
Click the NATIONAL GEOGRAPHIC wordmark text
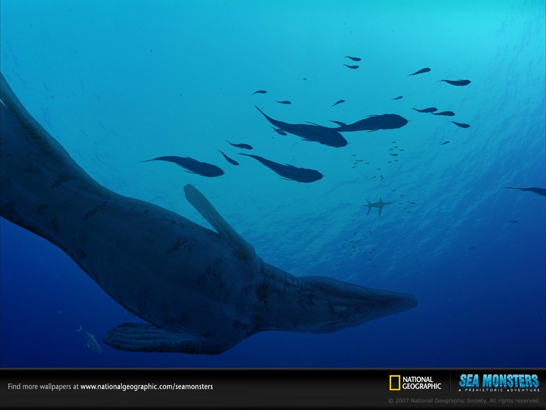[x=421, y=383]
